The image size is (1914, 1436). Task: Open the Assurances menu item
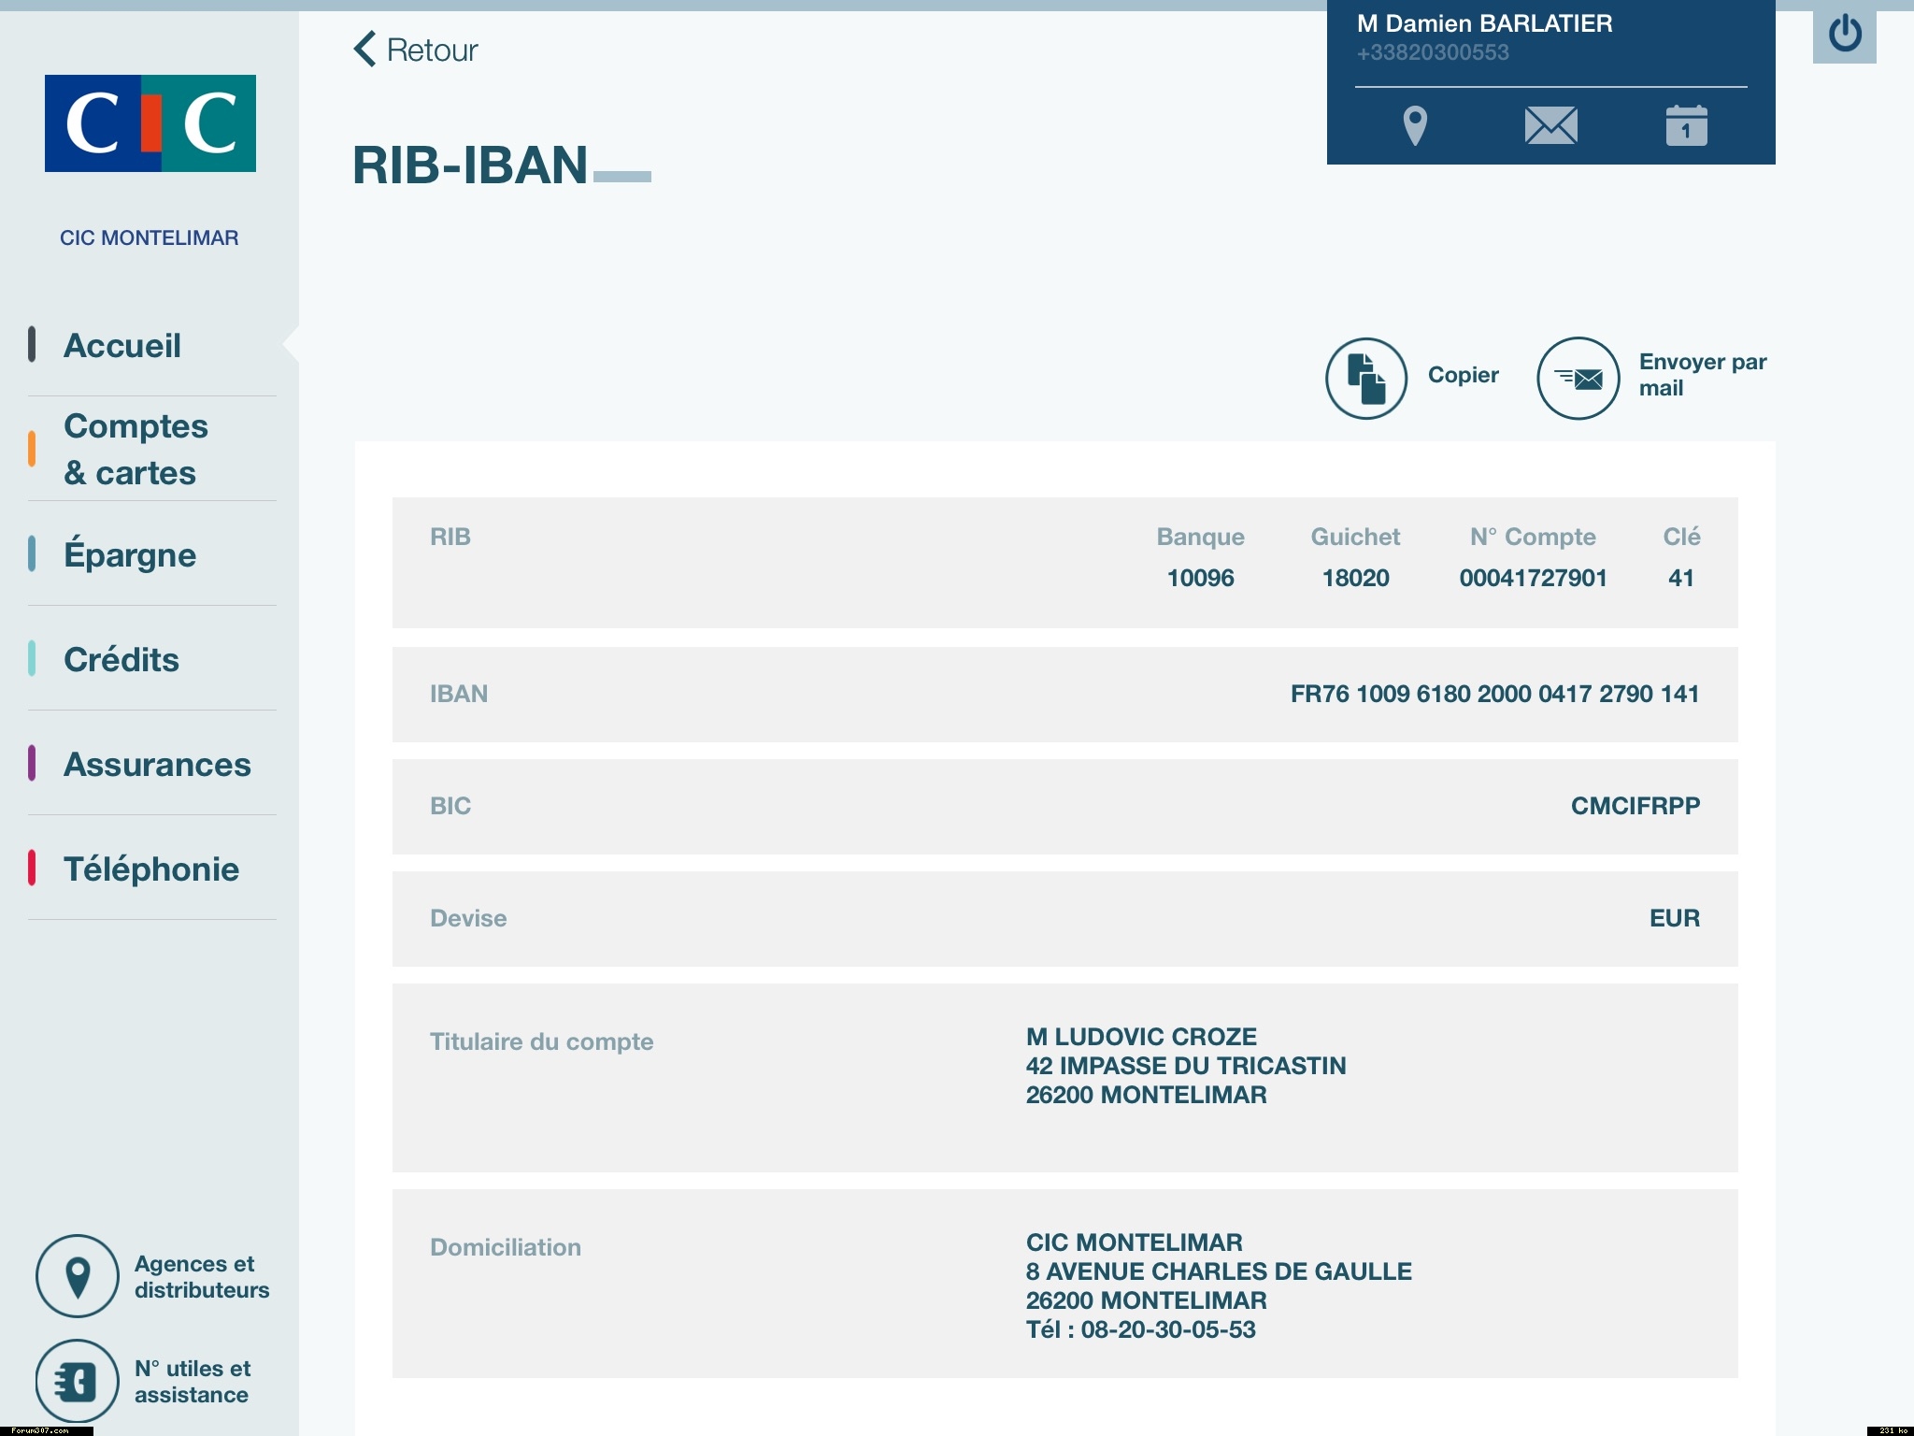point(157,764)
